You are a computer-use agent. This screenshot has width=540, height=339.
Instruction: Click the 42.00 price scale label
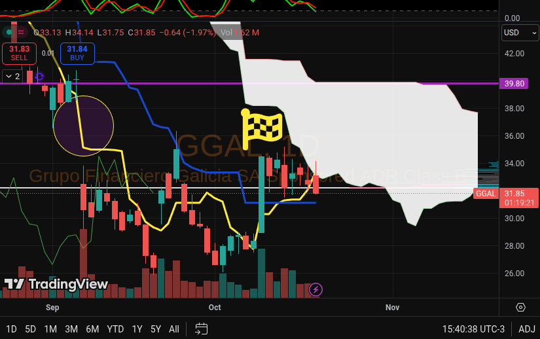[x=514, y=54]
